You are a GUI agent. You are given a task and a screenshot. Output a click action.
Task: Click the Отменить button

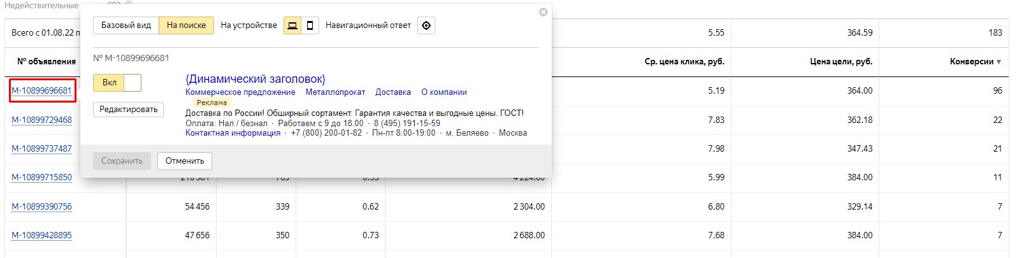[x=185, y=161]
